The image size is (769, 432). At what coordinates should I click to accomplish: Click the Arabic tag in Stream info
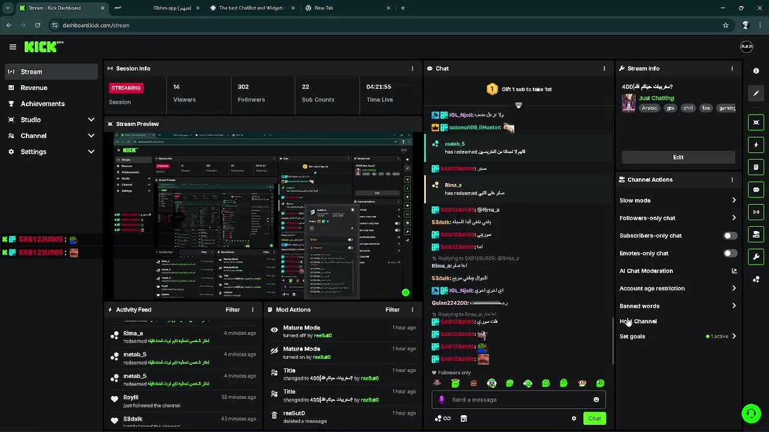(x=649, y=108)
